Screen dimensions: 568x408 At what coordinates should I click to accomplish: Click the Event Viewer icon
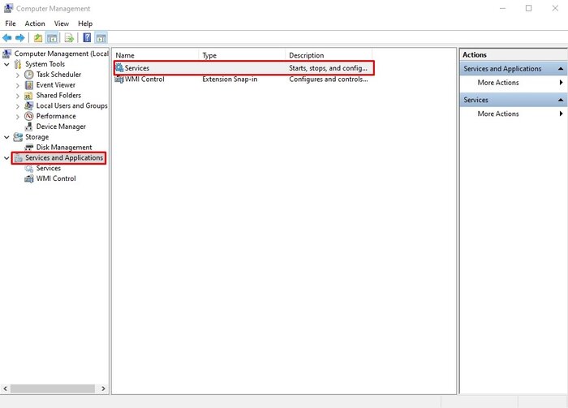tap(29, 85)
